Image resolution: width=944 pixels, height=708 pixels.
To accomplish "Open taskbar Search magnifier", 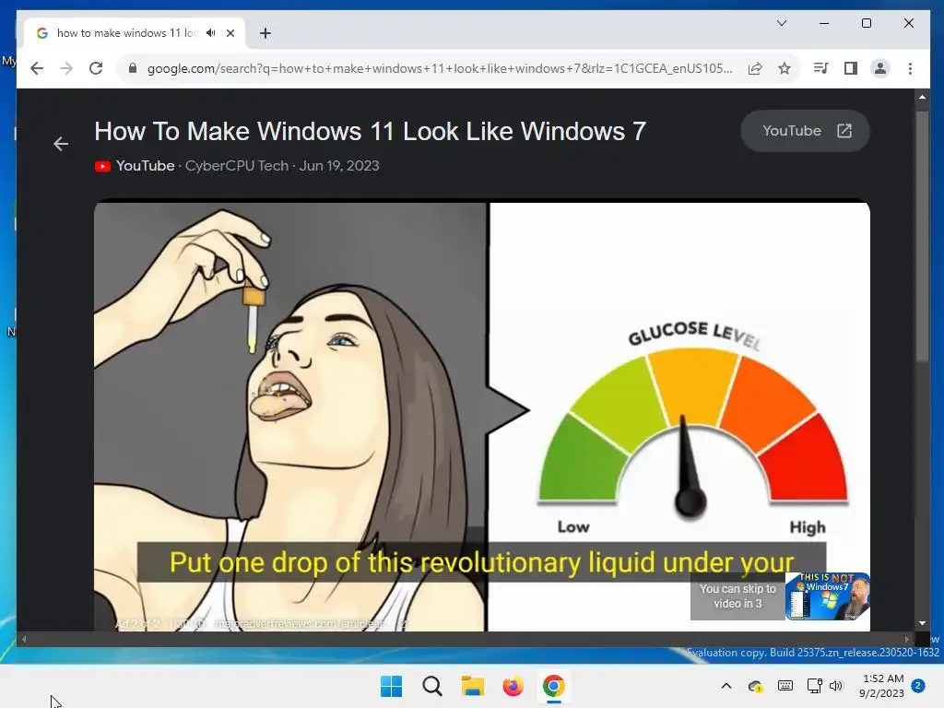I will (431, 686).
